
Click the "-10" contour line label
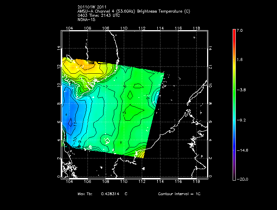75,140
